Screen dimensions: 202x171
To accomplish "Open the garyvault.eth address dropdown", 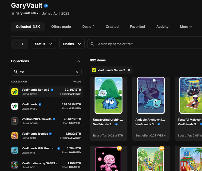I will click(x=27, y=13).
